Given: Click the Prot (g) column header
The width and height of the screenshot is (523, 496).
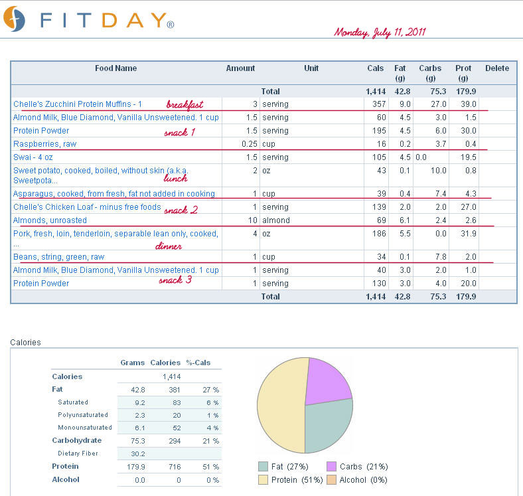Looking at the screenshot, I should coord(463,73).
